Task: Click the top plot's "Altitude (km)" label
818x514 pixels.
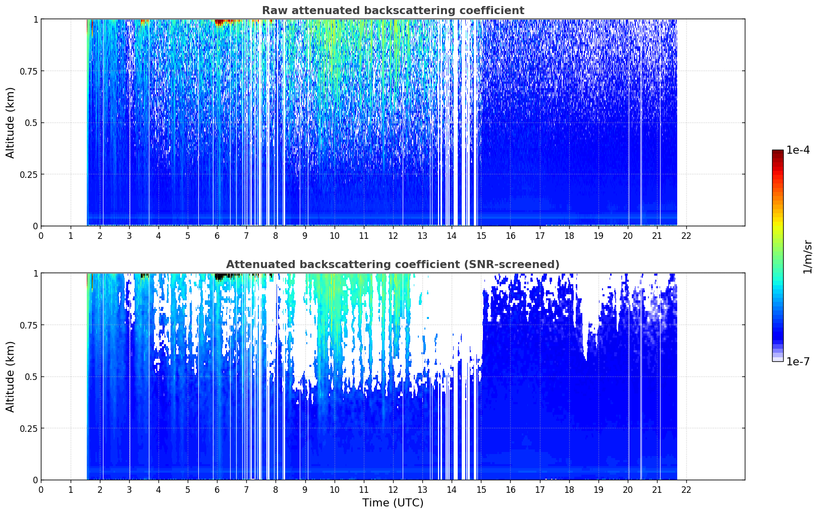Action: click(x=11, y=122)
